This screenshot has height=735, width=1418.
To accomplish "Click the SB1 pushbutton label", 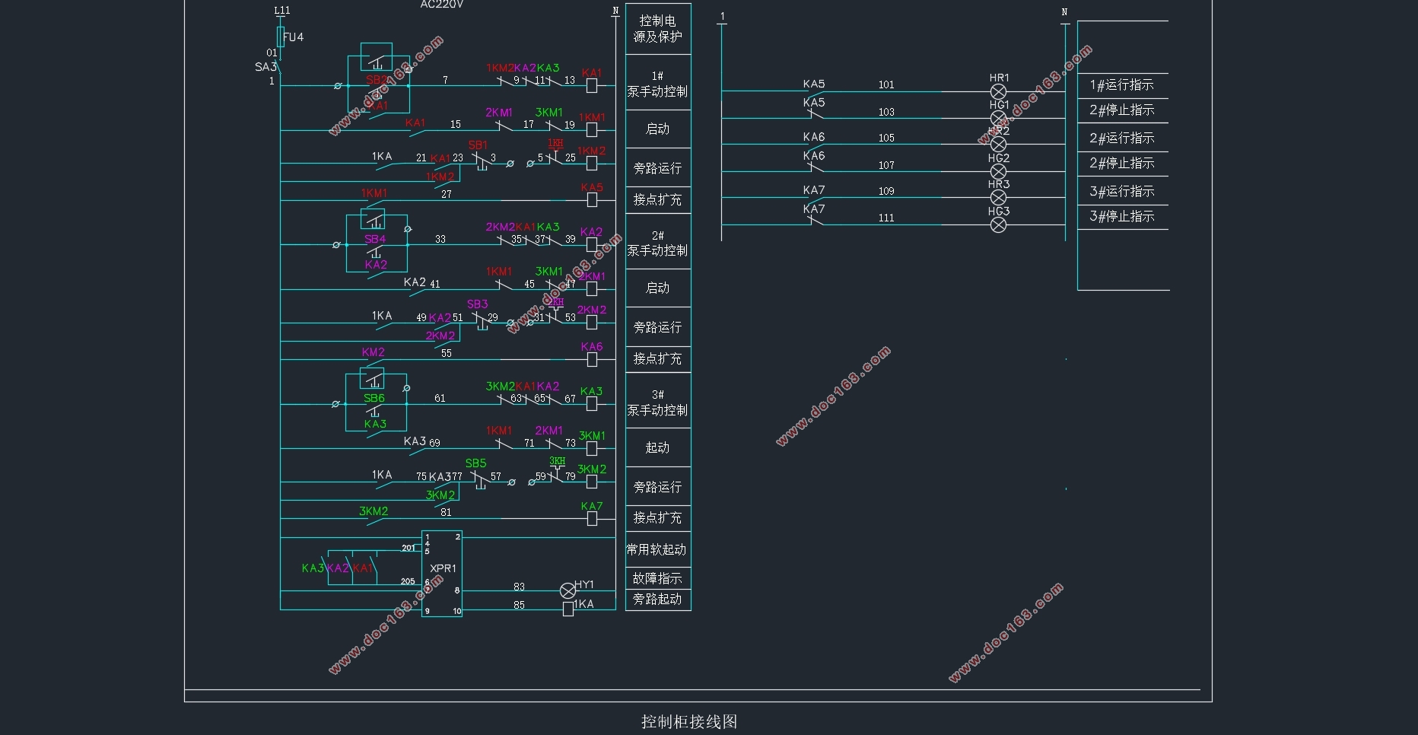I will 478,145.
